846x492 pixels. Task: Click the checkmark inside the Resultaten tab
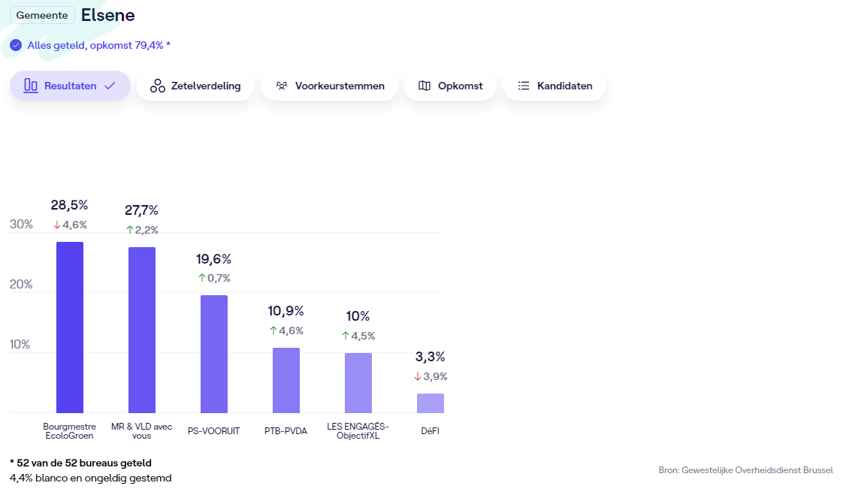click(110, 86)
